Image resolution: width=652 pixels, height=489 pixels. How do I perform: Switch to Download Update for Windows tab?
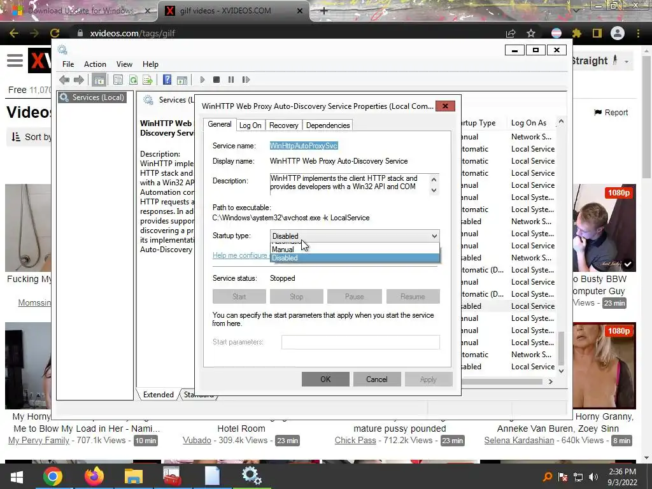[81, 11]
